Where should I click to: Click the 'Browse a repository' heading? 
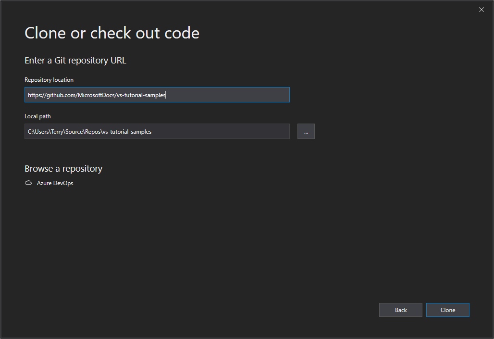[63, 169]
